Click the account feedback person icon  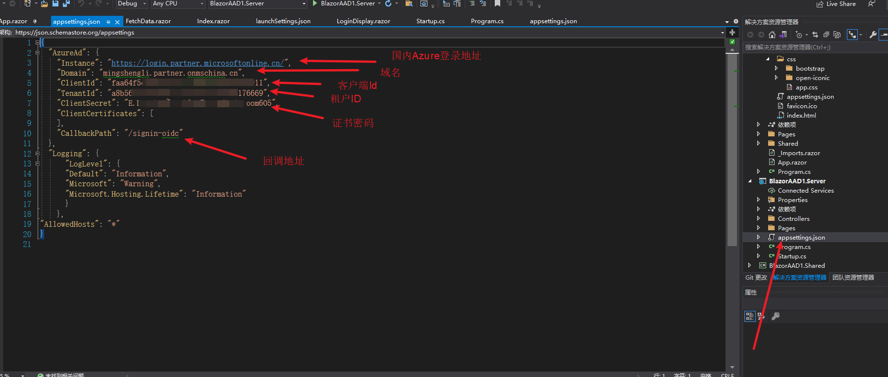(872, 3)
